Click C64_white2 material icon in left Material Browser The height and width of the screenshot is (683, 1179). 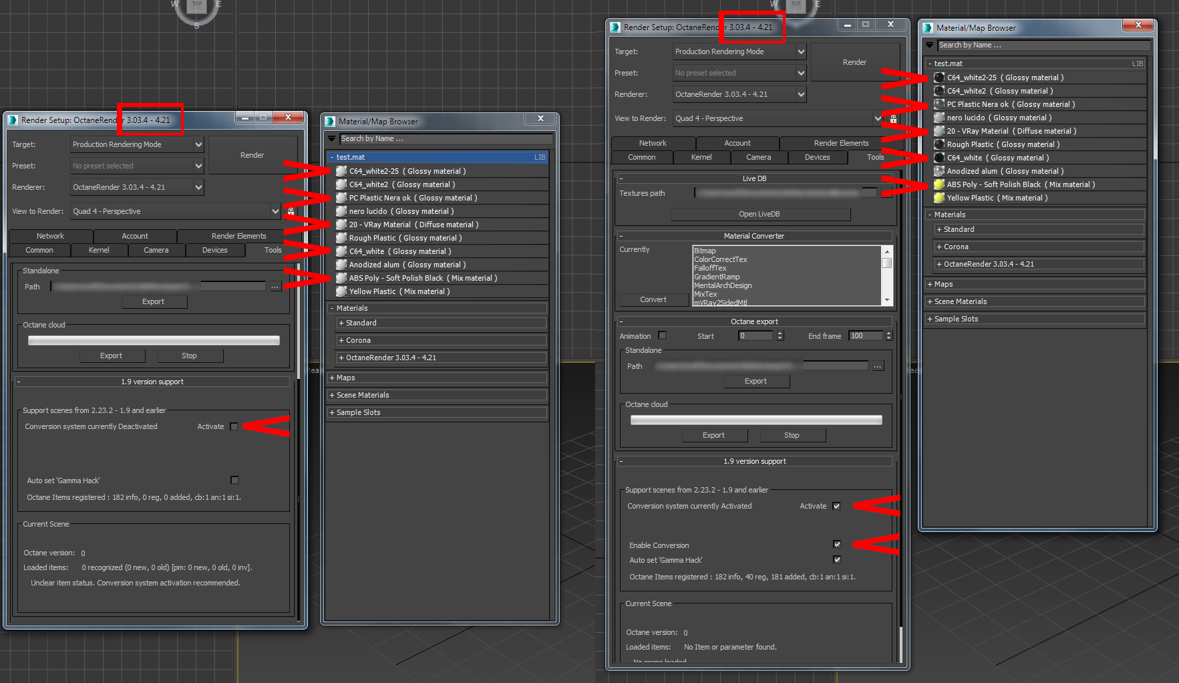coord(341,184)
